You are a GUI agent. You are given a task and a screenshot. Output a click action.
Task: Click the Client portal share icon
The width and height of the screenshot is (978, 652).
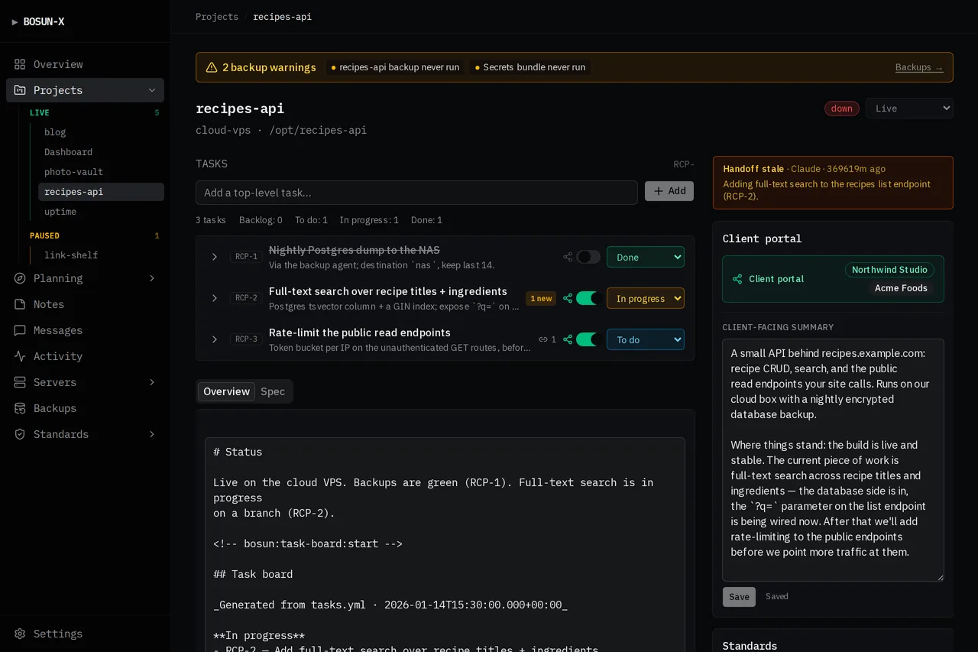tap(737, 279)
